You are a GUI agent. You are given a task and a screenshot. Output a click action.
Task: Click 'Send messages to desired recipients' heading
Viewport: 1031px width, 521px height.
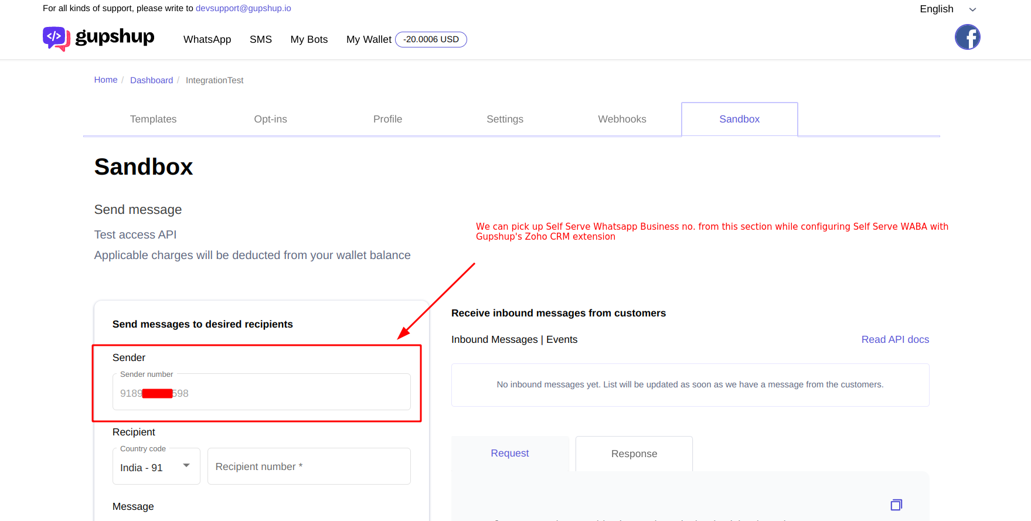203,324
